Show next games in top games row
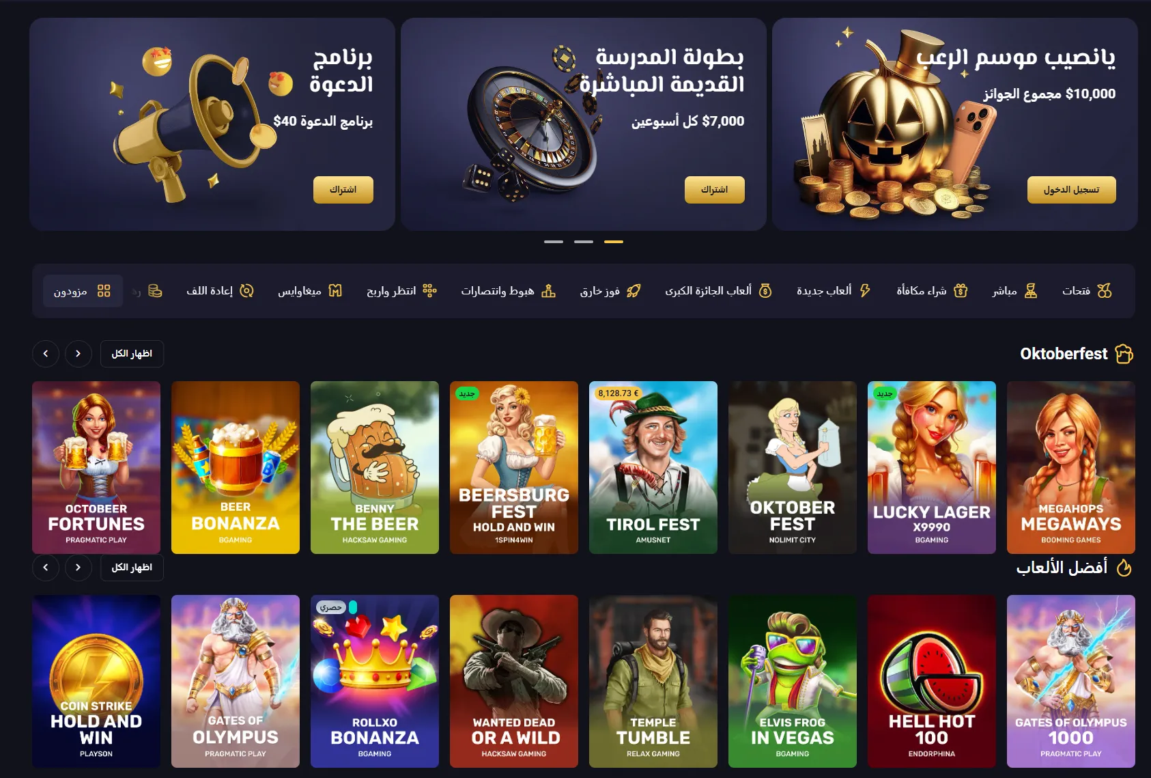Screen dimensions: 1151x778 point(79,568)
